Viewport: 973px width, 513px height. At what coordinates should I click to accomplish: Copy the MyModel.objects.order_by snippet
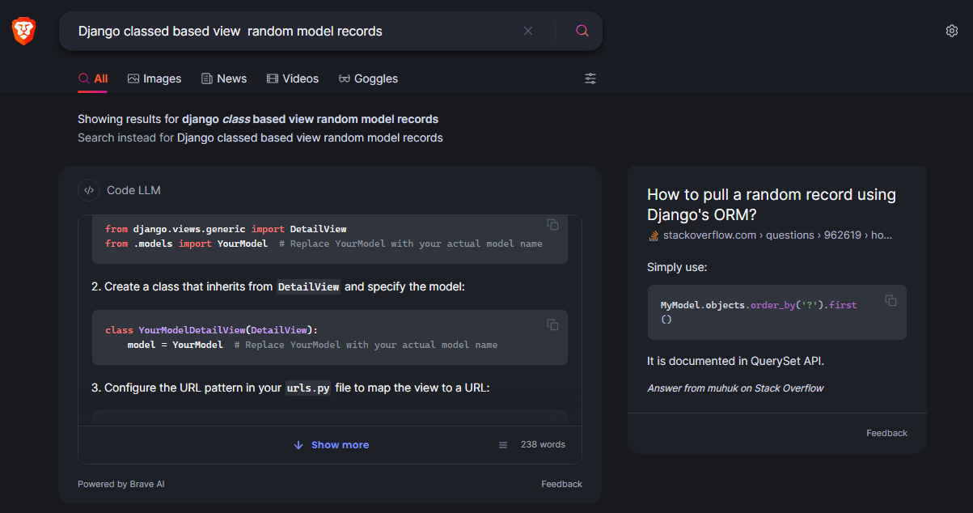[x=891, y=300]
